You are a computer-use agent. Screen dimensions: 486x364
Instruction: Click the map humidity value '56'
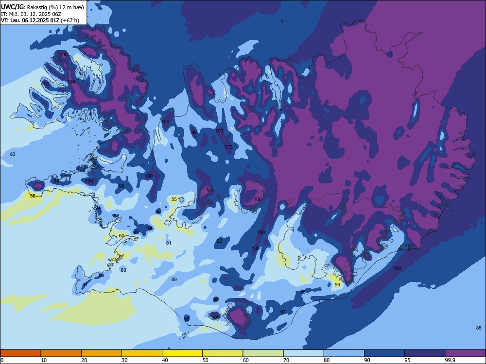click(338, 284)
